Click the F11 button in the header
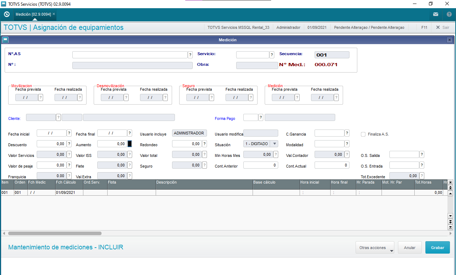Screen dimensions: 456x275 click(x=424, y=27)
